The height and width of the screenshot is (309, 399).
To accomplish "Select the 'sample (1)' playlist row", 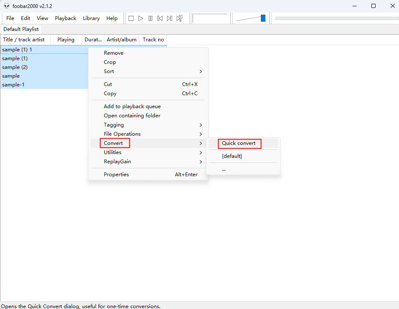I will (44, 58).
